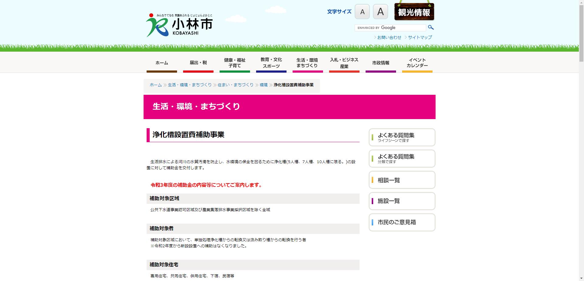Open よくある質問集 分類で探す panel
584x281 pixels.
pyautogui.click(x=402, y=159)
